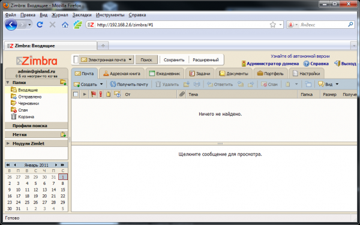The width and height of the screenshot is (360, 225).
Task: Tick the select-all messages checkbox
Action: [x=76, y=94]
